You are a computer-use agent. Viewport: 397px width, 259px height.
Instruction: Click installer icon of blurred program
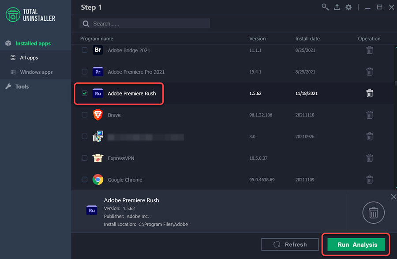[x=98, y=136]
